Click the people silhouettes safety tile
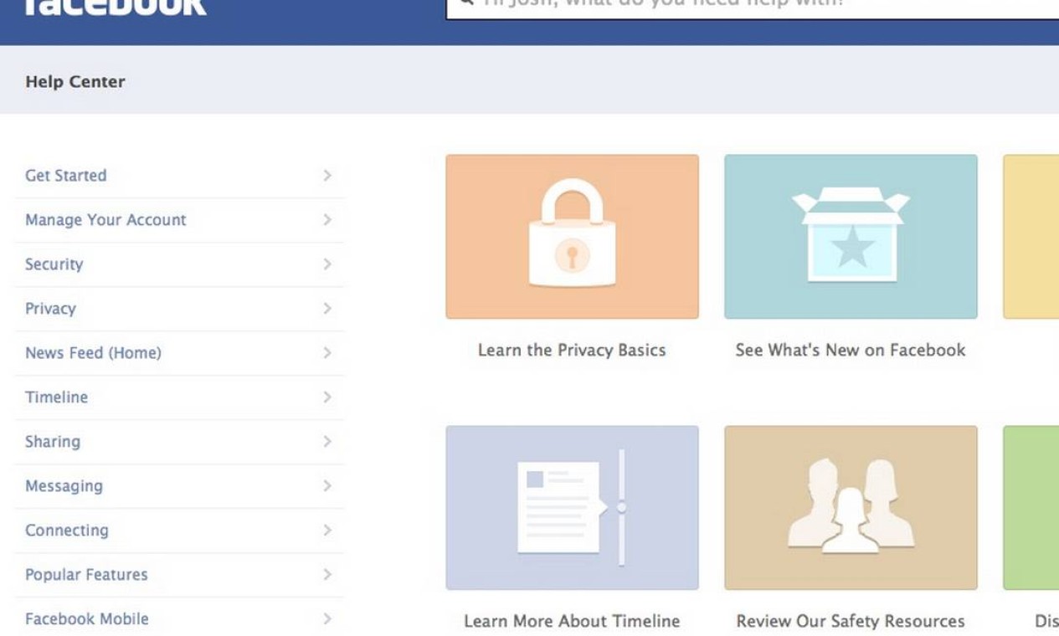1059x636 pixels. (851, 507)
